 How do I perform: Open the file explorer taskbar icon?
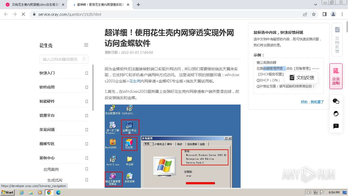[x=31, y=192]
